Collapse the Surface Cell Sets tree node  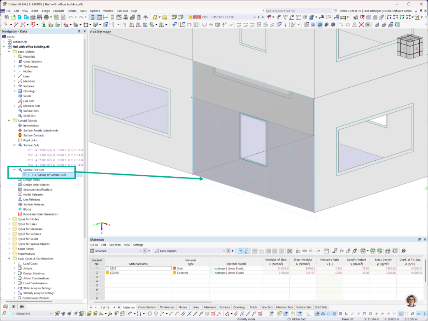[x=14, y=170]
